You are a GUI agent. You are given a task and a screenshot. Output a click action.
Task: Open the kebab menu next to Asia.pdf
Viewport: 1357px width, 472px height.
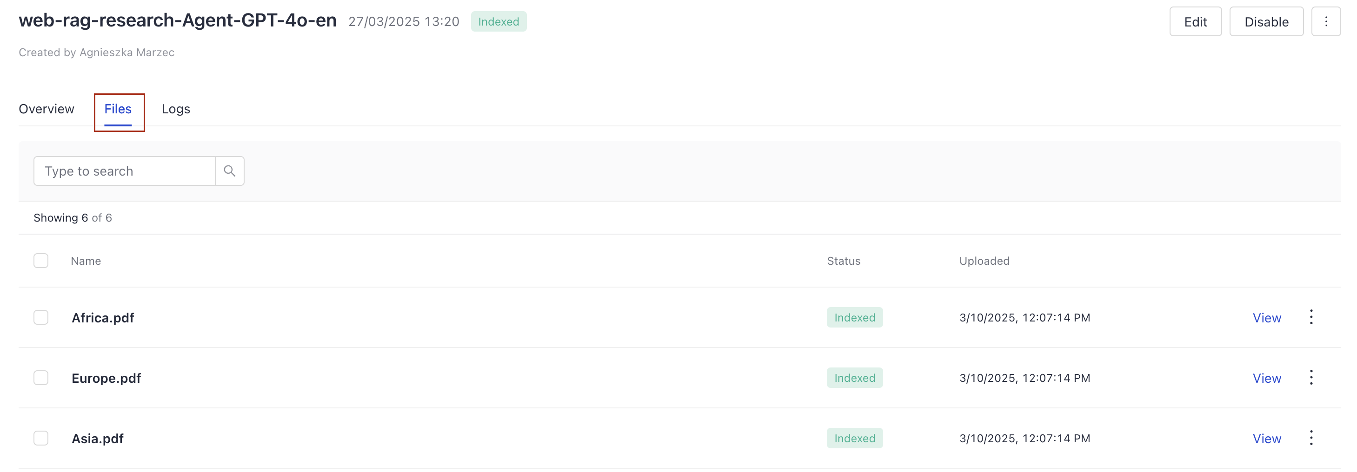point(1311,438)
